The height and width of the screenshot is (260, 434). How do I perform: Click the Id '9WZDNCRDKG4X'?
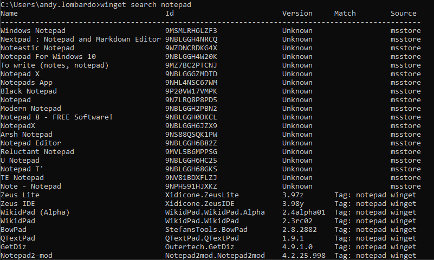[x=191, y=48]
